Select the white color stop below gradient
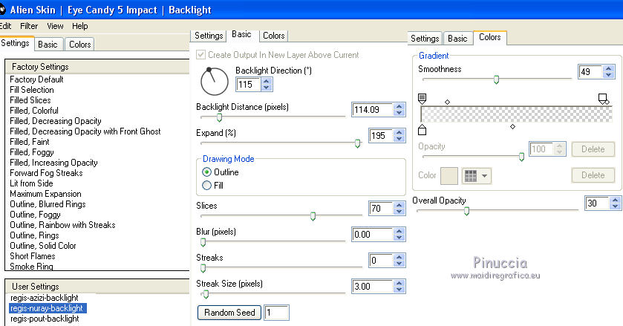623x326 pixels. [x=423, y=130]
